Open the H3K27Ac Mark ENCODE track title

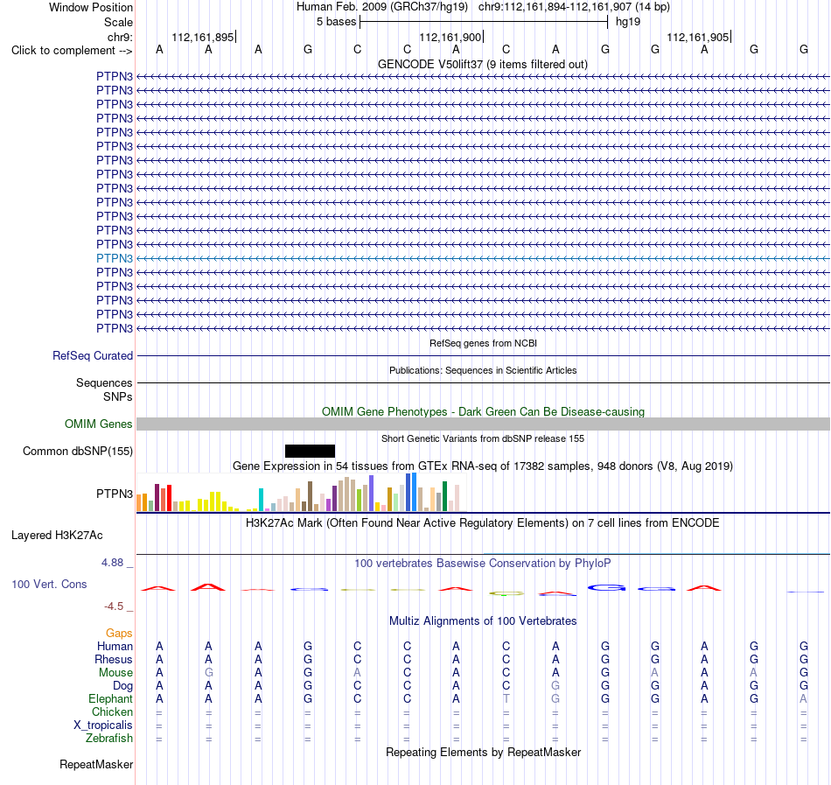482,523
